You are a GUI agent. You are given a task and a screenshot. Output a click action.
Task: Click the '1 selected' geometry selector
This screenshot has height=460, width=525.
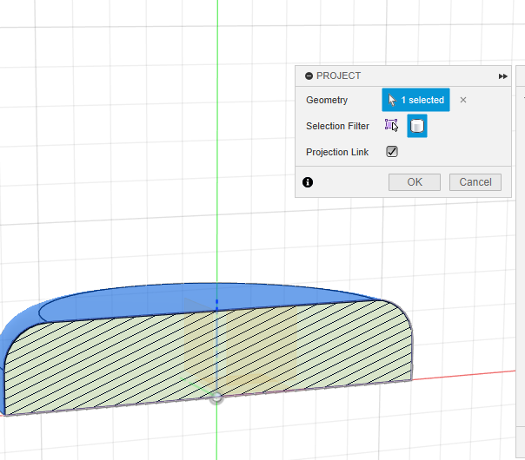tap(415, 100)
